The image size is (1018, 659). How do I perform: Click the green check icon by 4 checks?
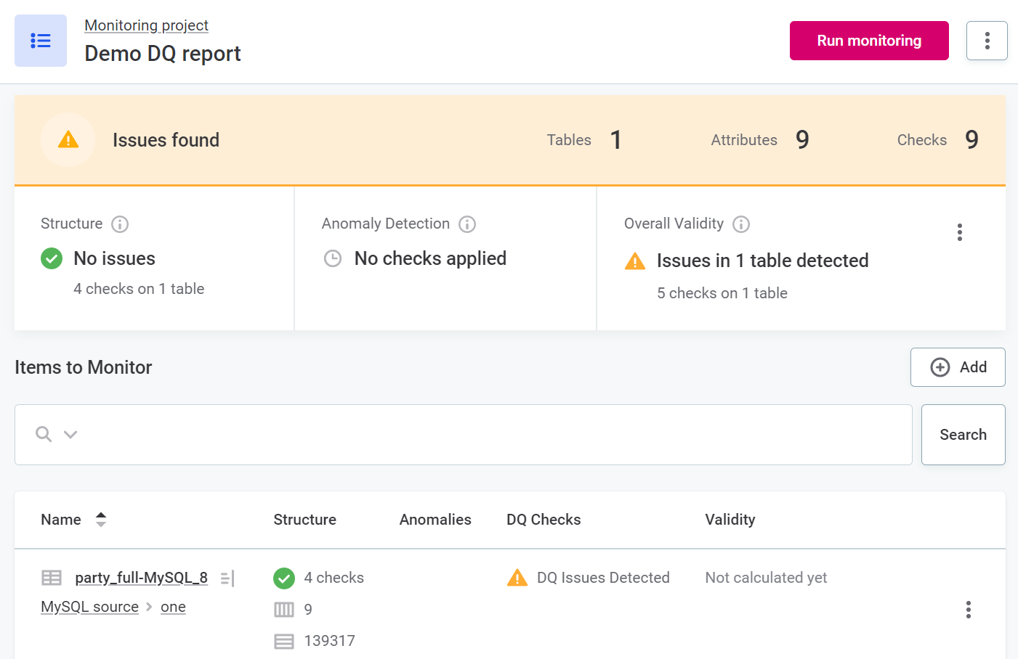[284, 578]
